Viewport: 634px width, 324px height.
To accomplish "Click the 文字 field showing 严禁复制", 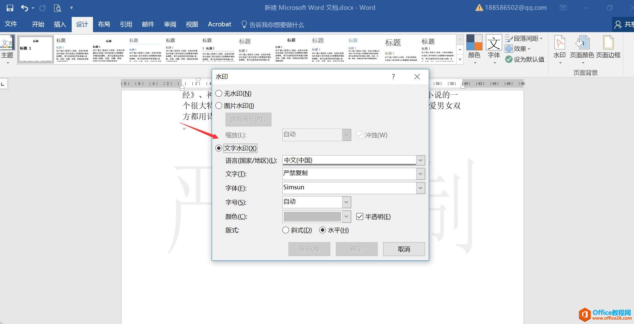I will 348,173.
